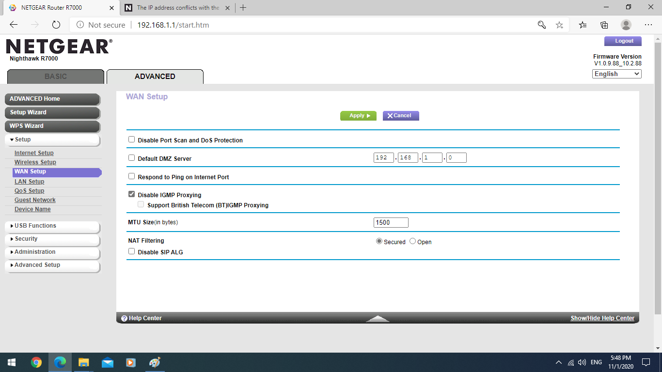Go to ADVANCED Home

52,99
